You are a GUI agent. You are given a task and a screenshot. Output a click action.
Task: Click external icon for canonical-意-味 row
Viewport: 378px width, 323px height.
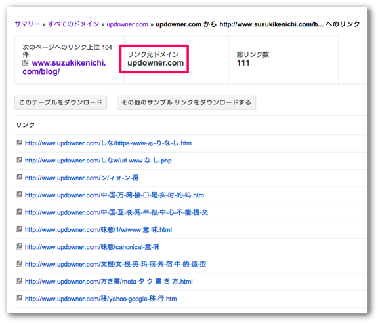pyautogui.click(x=19, y=246)
